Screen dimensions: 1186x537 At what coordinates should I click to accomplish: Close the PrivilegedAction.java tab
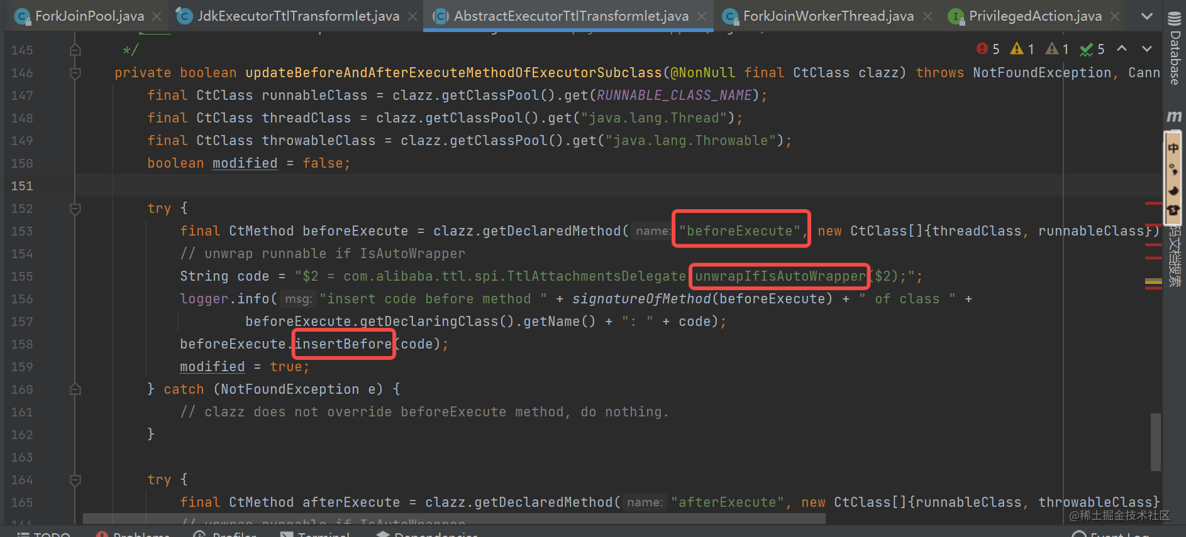coord(1115,16)
